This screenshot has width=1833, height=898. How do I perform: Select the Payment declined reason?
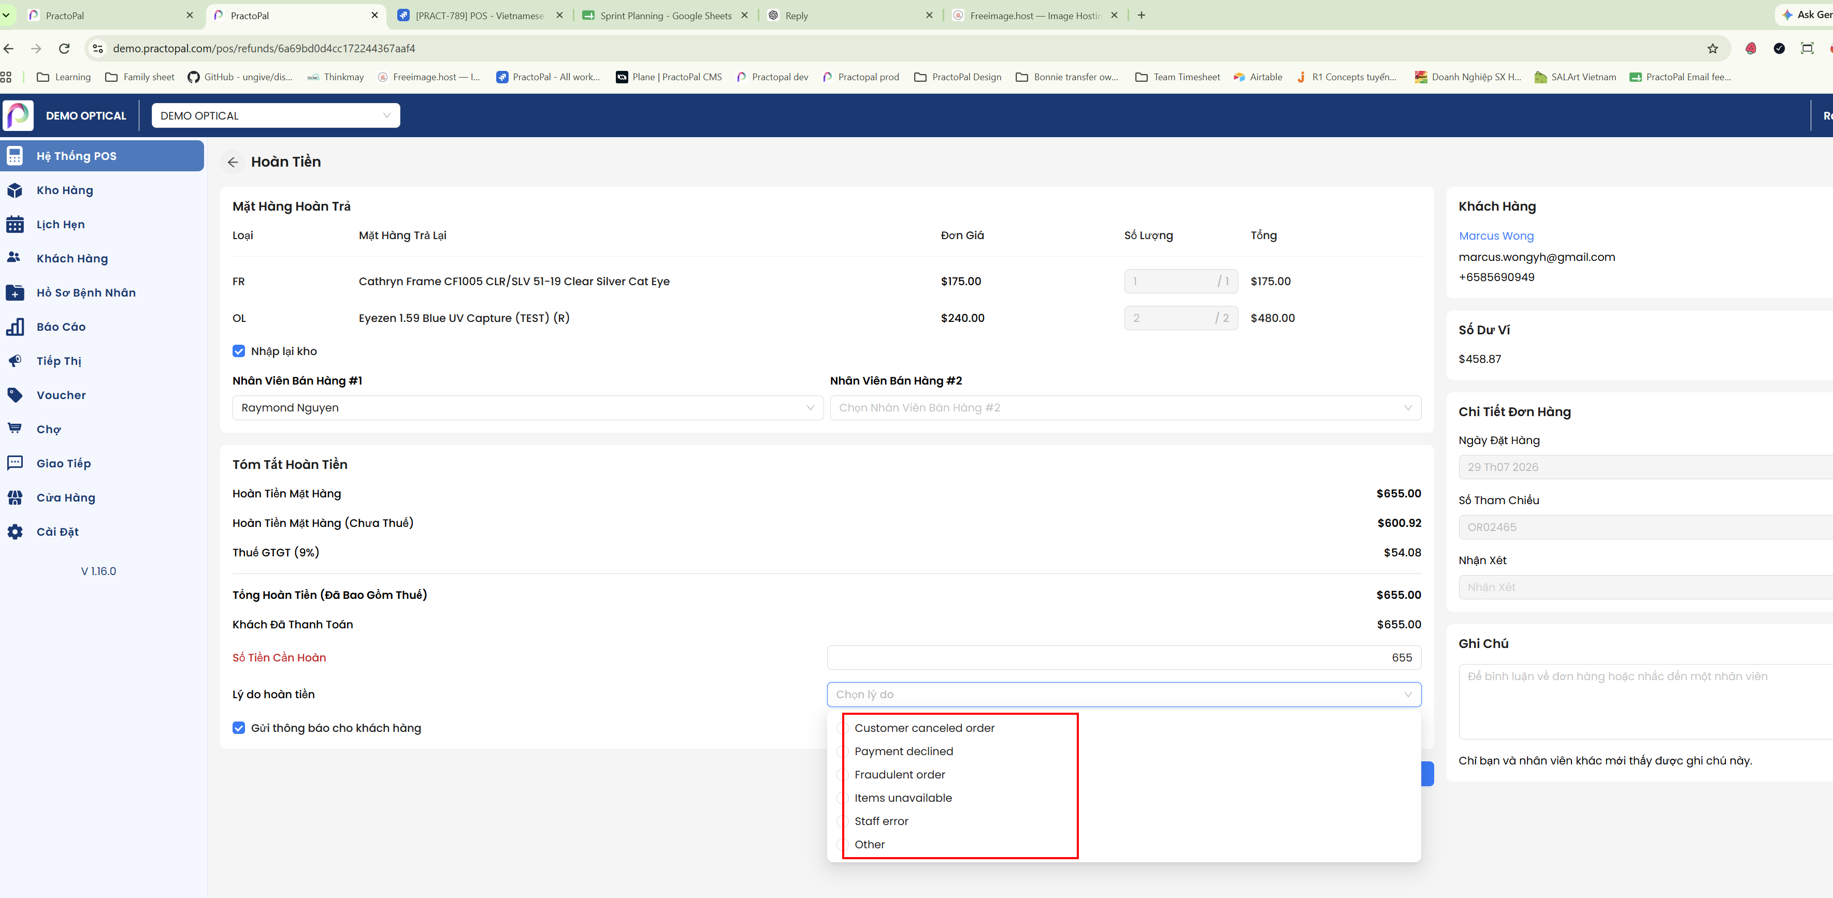(1123, 752)
